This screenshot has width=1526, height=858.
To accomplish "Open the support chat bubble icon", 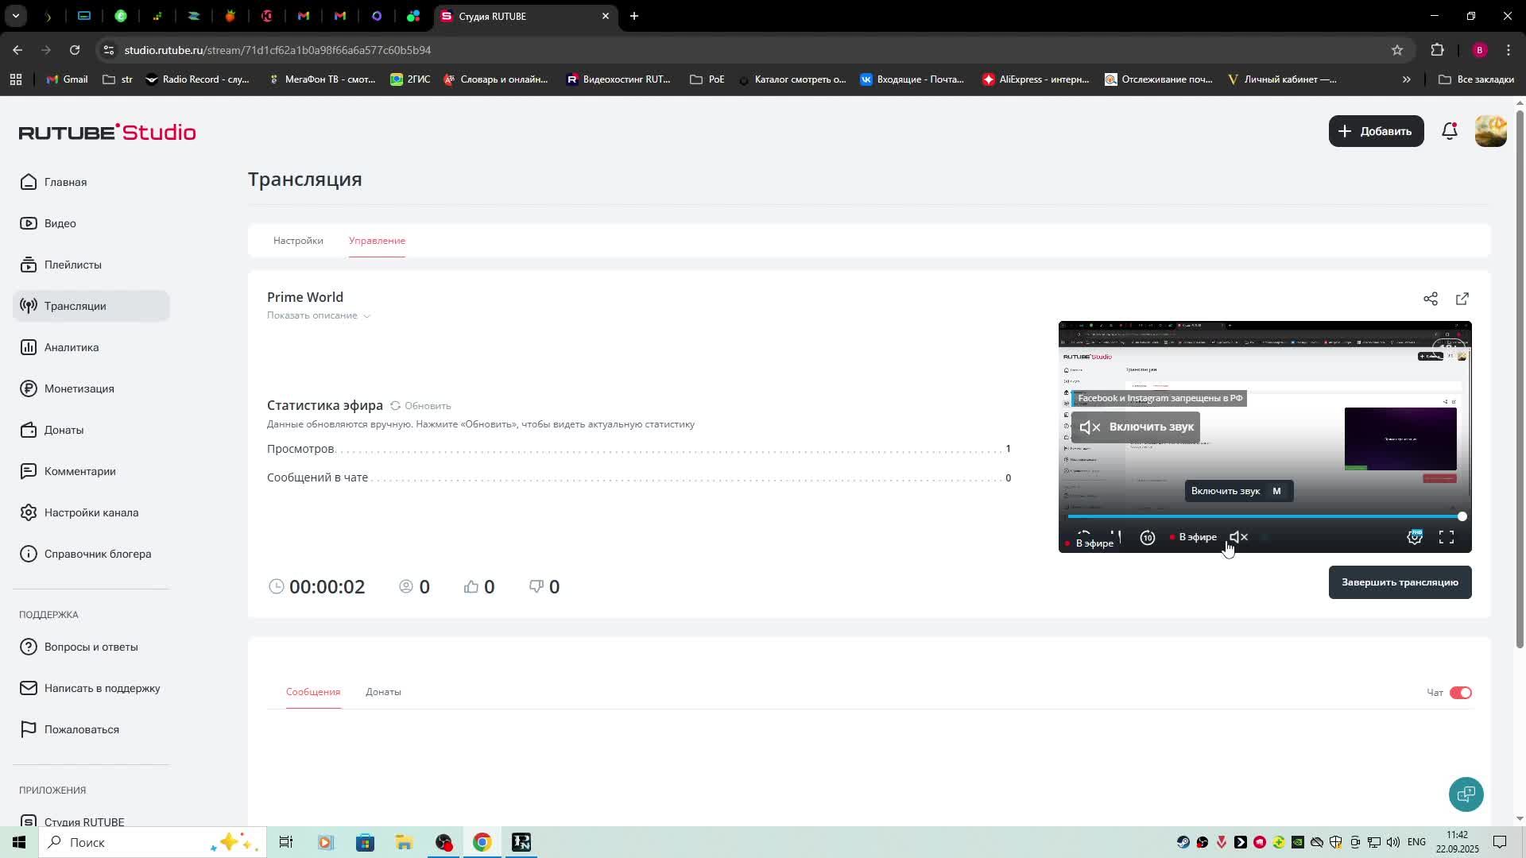I will 1466,794.
